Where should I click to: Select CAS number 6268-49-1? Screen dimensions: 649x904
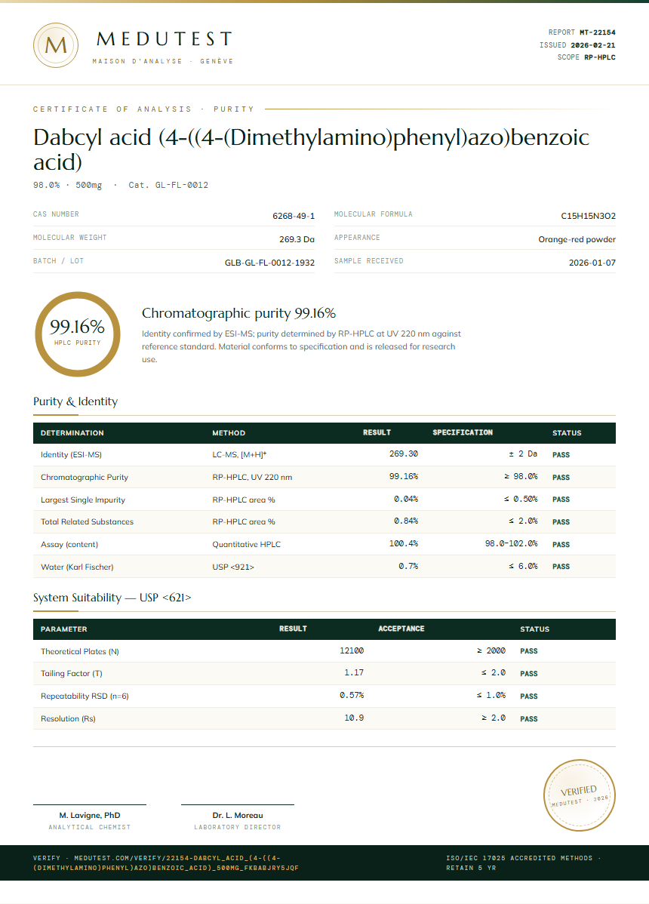[294, 216]
